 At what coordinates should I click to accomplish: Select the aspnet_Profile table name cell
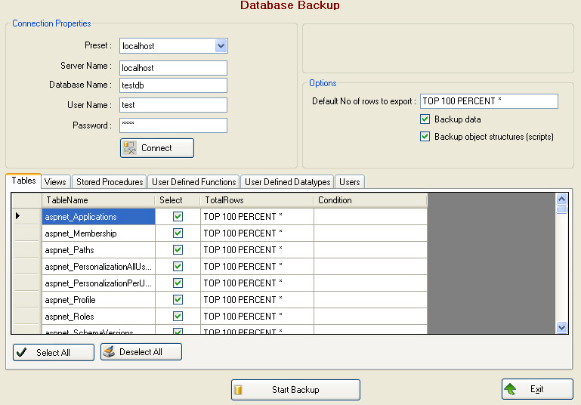point(98,299)
